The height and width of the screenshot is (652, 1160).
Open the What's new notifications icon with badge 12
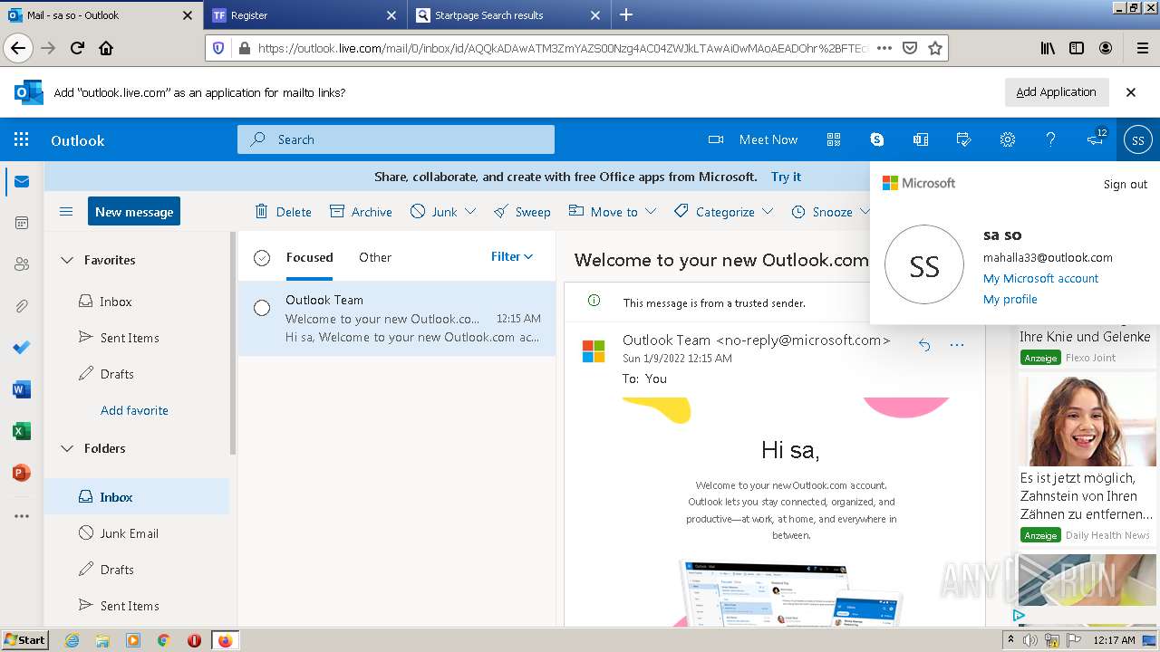pyautogui.click(x=1096, y=139)
